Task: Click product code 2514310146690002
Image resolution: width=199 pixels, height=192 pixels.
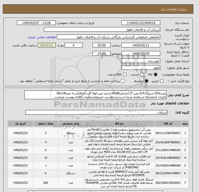Action: (168, 158)
